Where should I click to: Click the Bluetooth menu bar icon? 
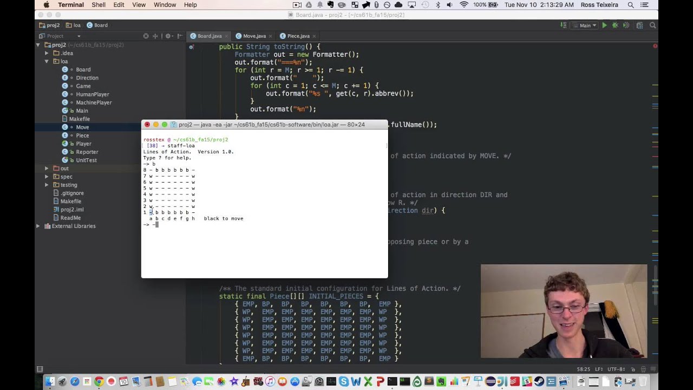pos(437,5)
